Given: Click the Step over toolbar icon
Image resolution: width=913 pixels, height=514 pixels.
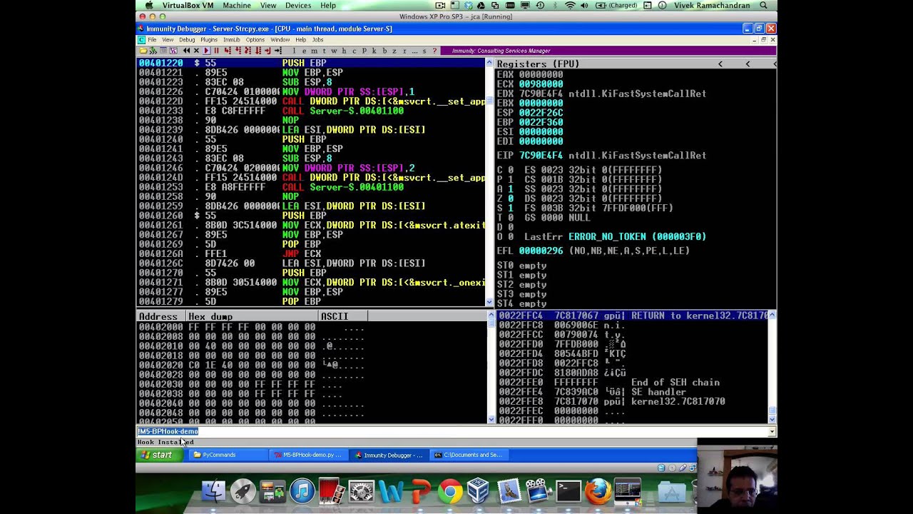Looking at the screenshot, I should pyautogui.click(x=238, y=51).
